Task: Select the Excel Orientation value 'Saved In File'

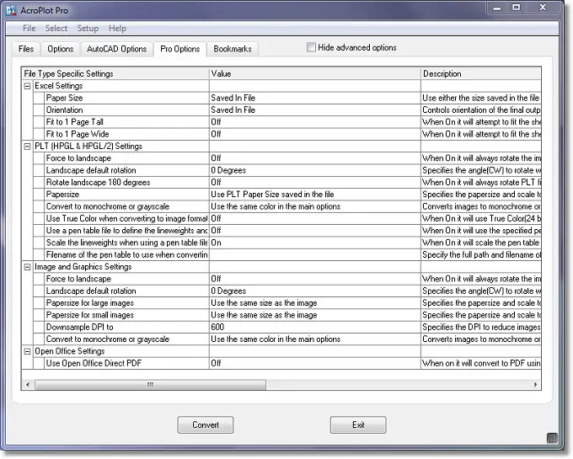Action: [x=315, y=110]
